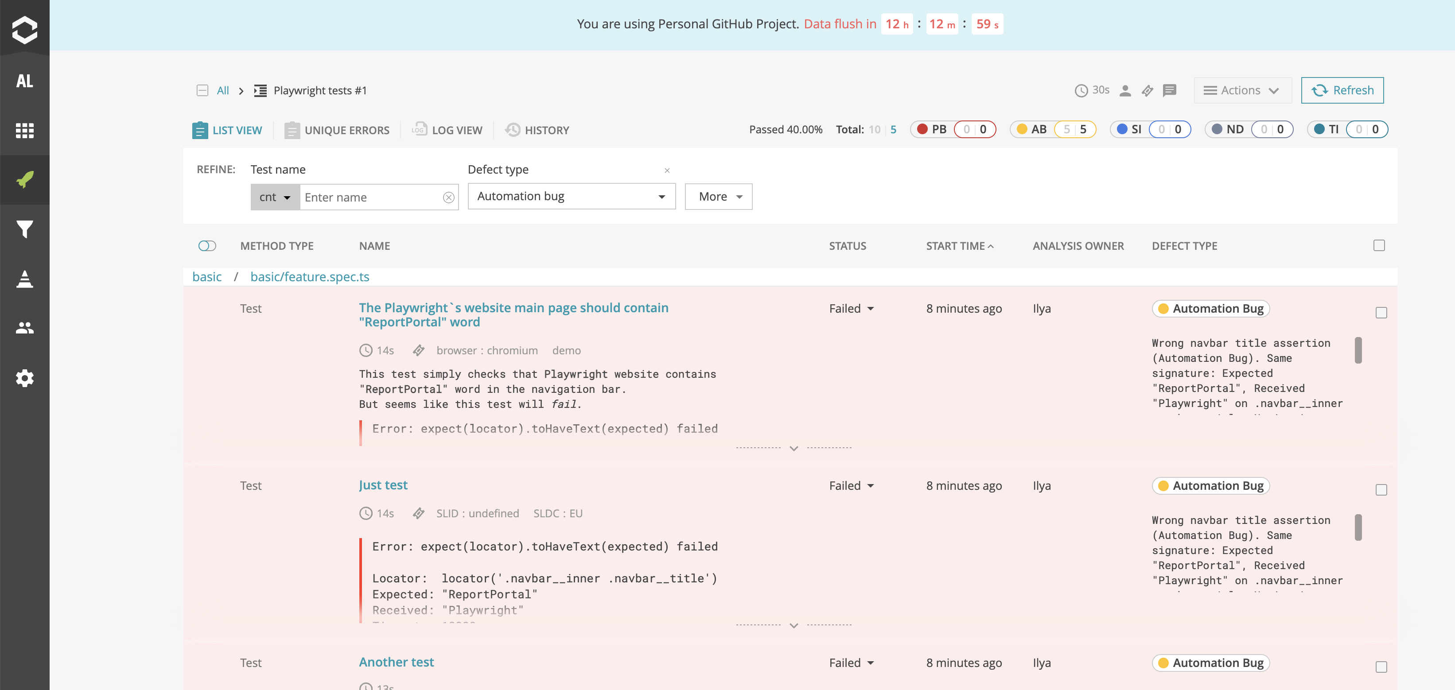Viewport: 1455px width, 690px height.
Task: Click the Total failed count 5
Action: click(x=893, y=129)
